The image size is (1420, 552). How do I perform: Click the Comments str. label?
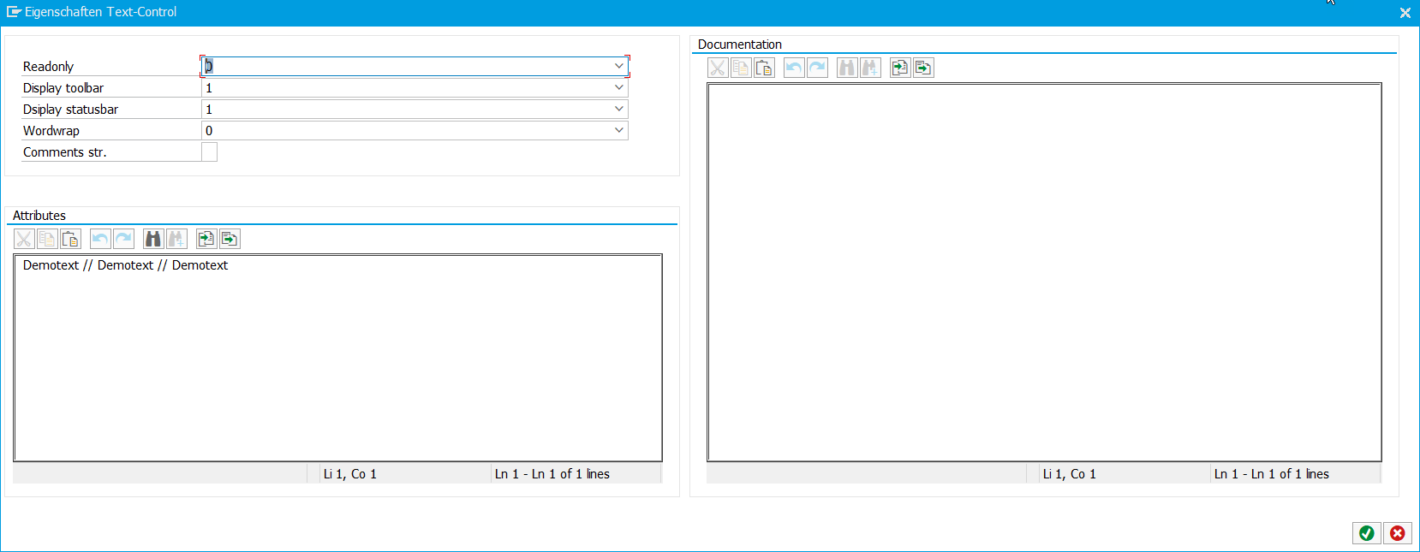click(64, 152)
